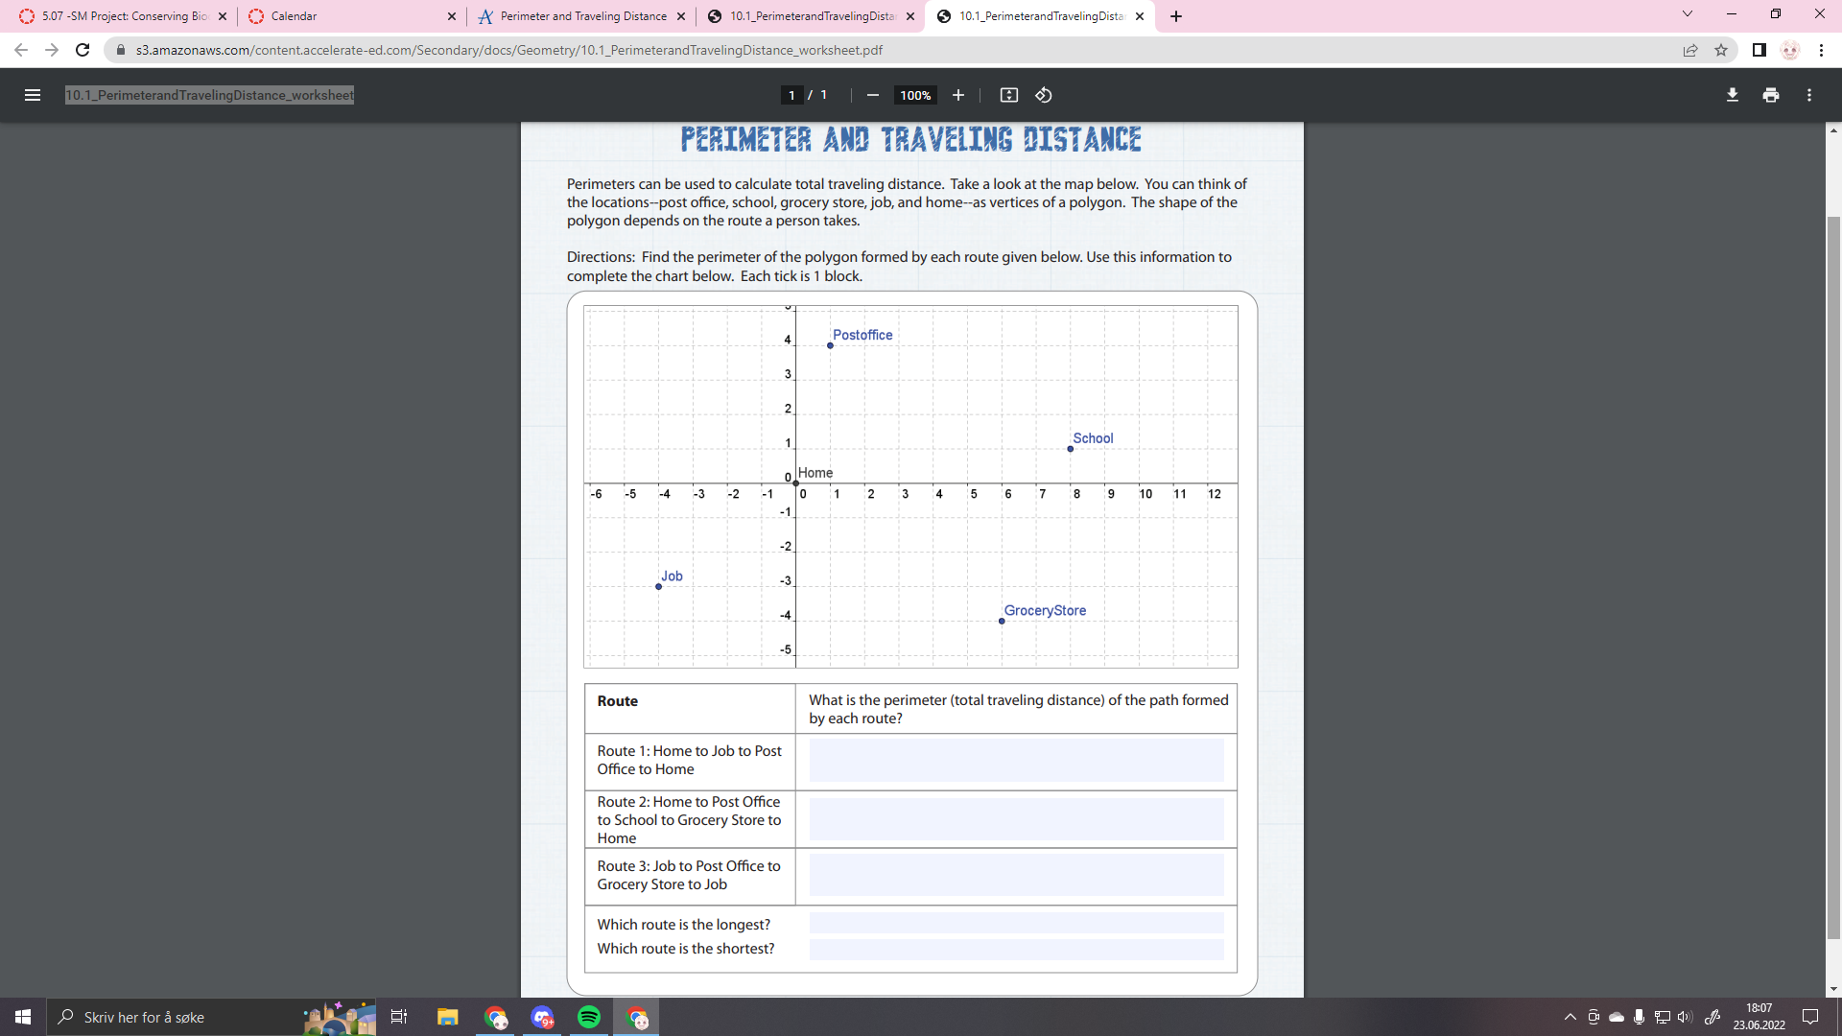The image size is (1842, 1036).
Task: Open Chrome's three-dot menu
Action: (x=1823, y=50)
